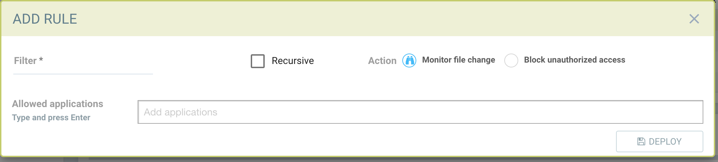The width and height of the screenshot is (718, 162).
Task: Select the Monitor file change text label
Action: tap(458, 60)
